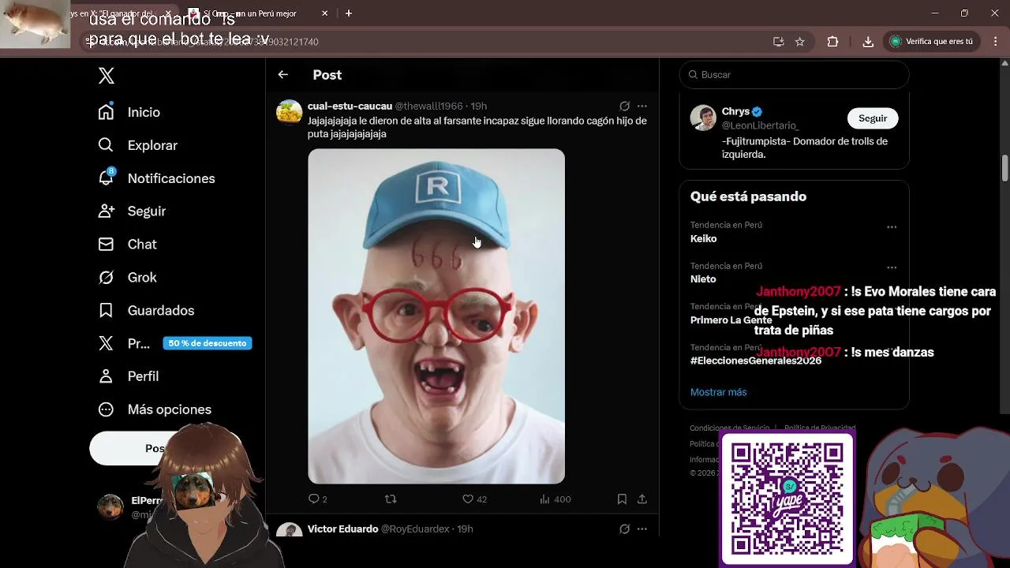Open options for the Keiko trend
The width and height of the screenshot is (1010, 568).
coord(892,227)
